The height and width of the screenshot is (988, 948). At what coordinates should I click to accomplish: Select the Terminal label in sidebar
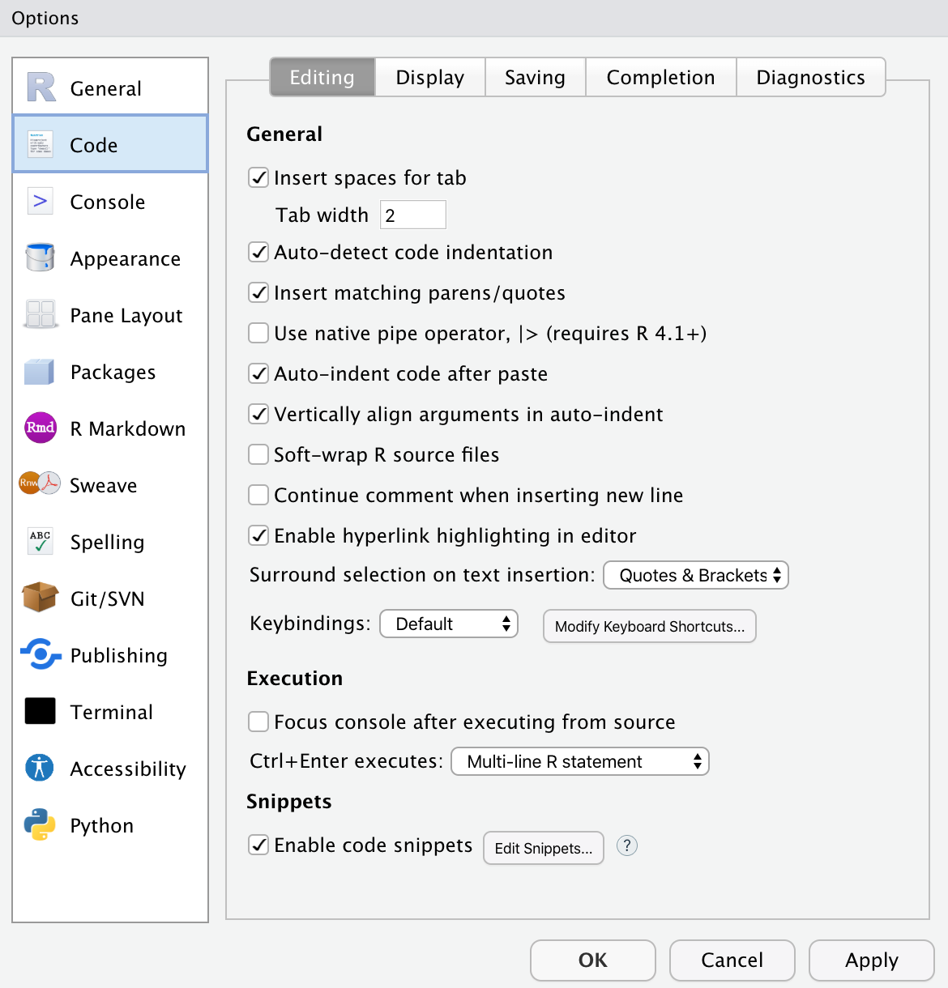[112, 712]
